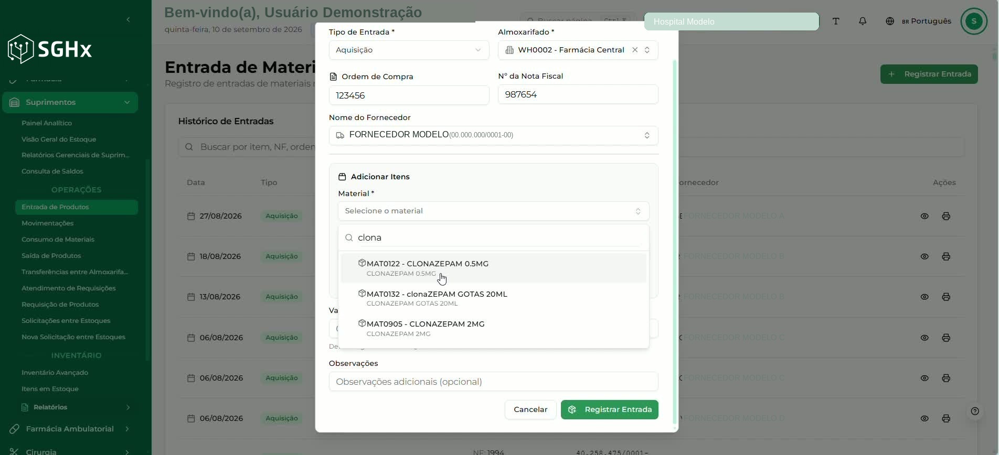Open the Almoxarifado combo box
Viewport: 999px width, 455px height.
tap(578, 50)
